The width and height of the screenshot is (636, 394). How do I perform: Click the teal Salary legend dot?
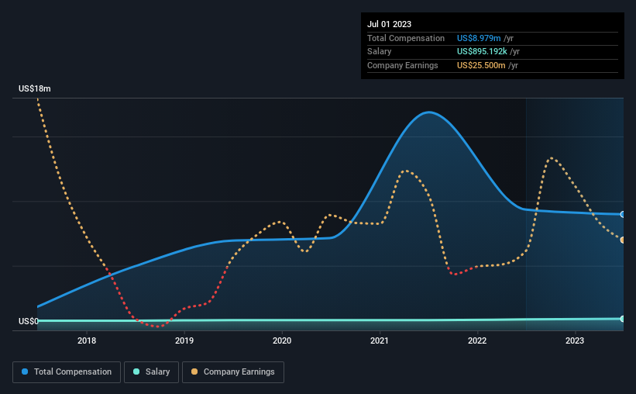click(x=136, y=372)
